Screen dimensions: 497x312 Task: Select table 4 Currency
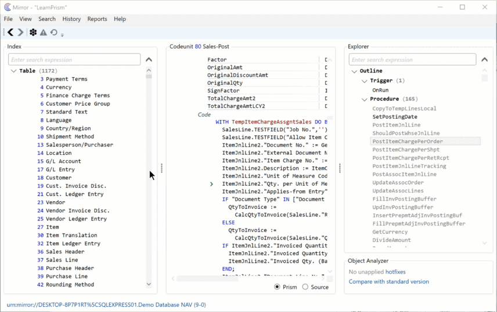(x=56, y=87)
